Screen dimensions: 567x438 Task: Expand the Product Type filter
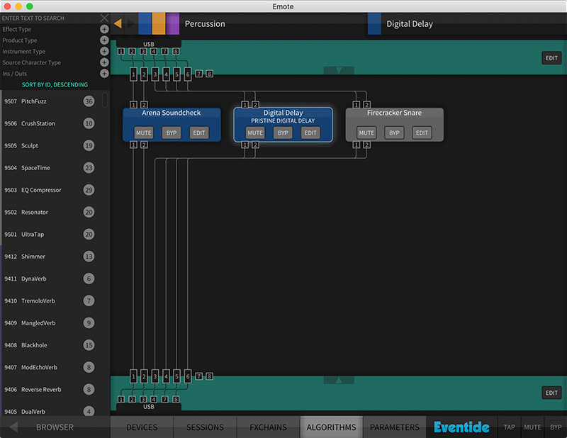click(x=104, y=40)
